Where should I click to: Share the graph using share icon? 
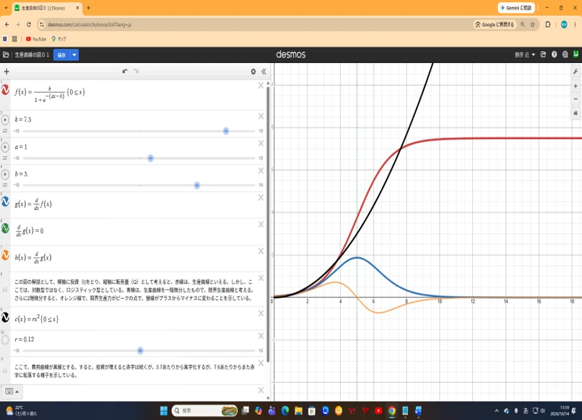[543, 54]
